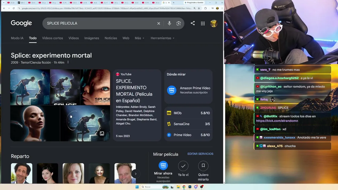Open Discord from the taskbar
Image resolution: width=338 pixels, height=190 pixels.
point(196,187)
